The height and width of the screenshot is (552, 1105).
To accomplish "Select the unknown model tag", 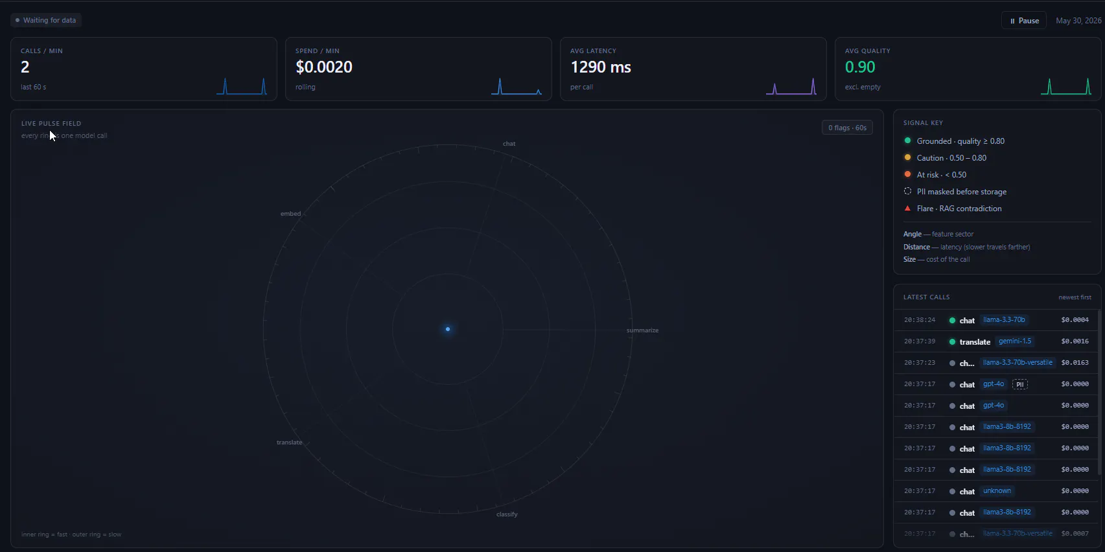I will (997, 491).
